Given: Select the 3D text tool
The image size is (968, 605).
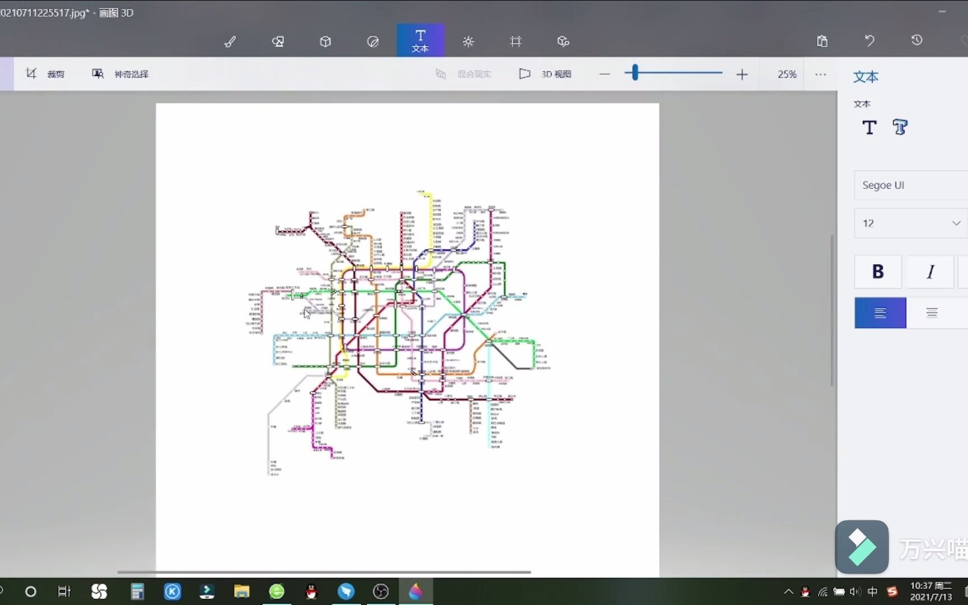Looking at the screenshot, I should (900, 128).
